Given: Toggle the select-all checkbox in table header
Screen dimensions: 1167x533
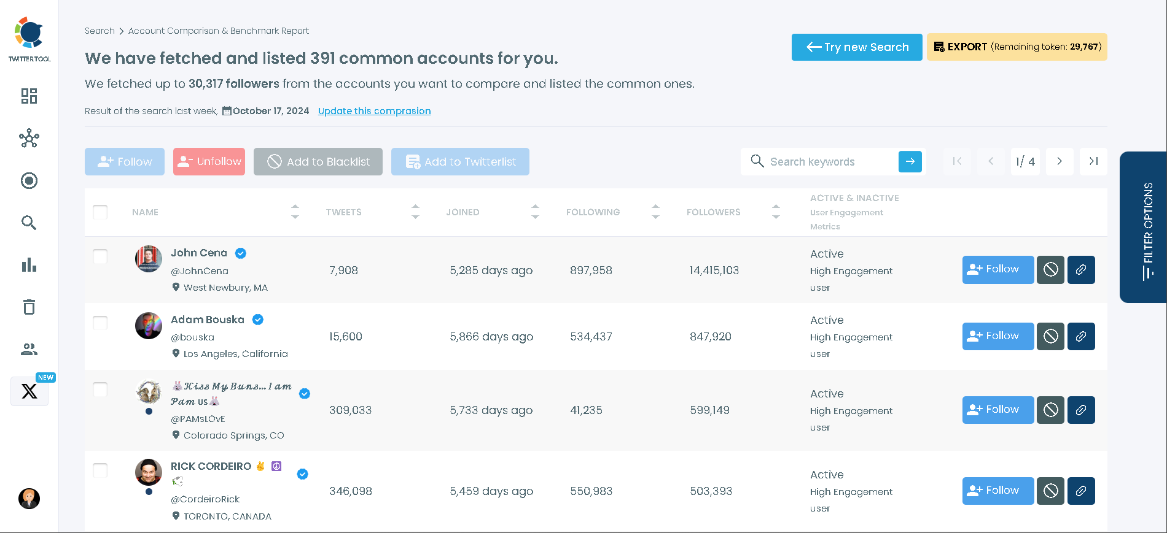Looking at the screenshot, I should [100, 212].
